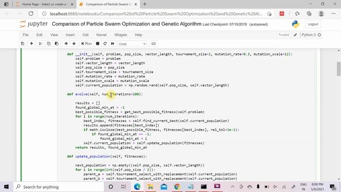Rename notebook by clicking its title
The height and width of the screenshot is (192, 341).
click(127, 24)
